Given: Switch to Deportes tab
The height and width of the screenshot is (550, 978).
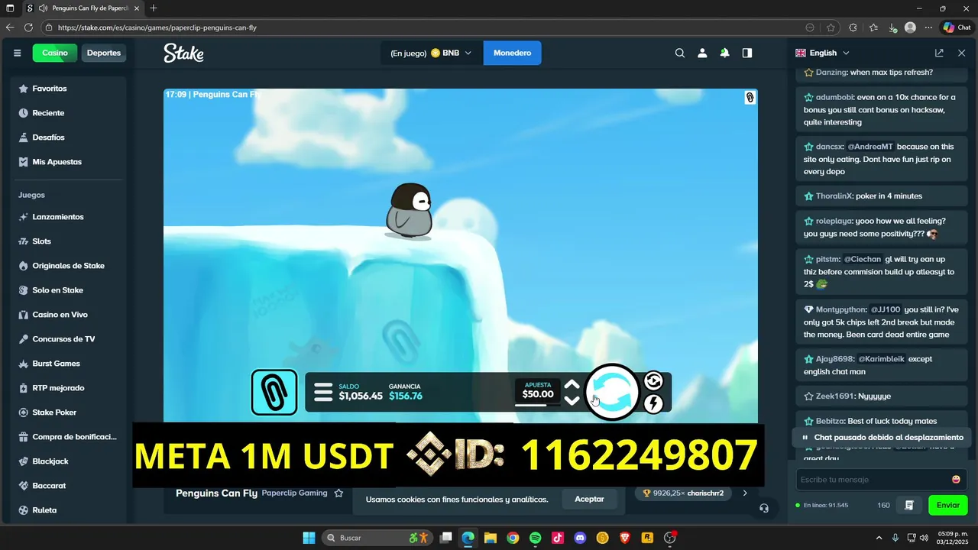Looking at the screenshot, I should (104, 53).
